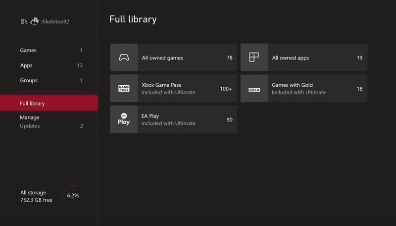The width and height of the screenshot is (396, 226).
Task: Click the Gold badge icon
Action: click(x=254, y=90)
